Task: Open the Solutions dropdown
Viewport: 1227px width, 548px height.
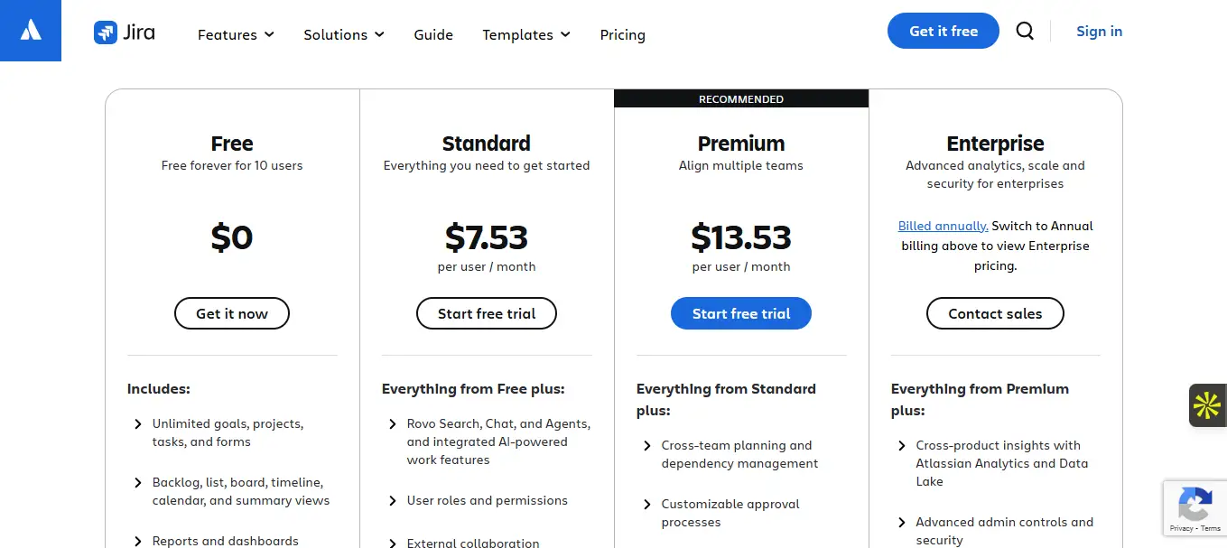Action: pos(343,34)
